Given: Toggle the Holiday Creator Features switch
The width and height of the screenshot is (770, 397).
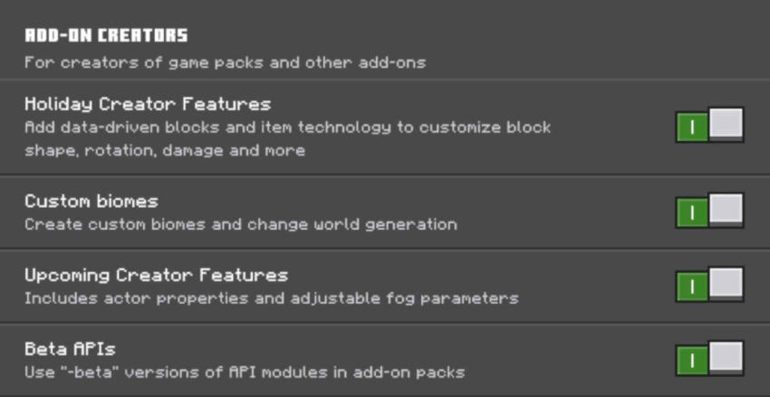Looking at the screenshot, I should (x=709, y=126).
